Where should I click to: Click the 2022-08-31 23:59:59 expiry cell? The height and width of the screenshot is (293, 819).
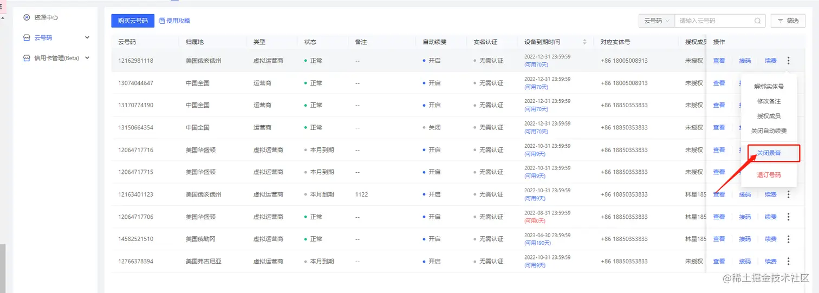point(547,213)
